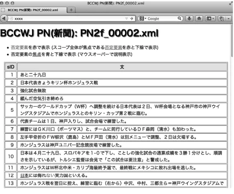This screenshot has height=194, width=234.
Task: Open the dropdown arrow beside the add-on icon
Action: click(228, 19)
